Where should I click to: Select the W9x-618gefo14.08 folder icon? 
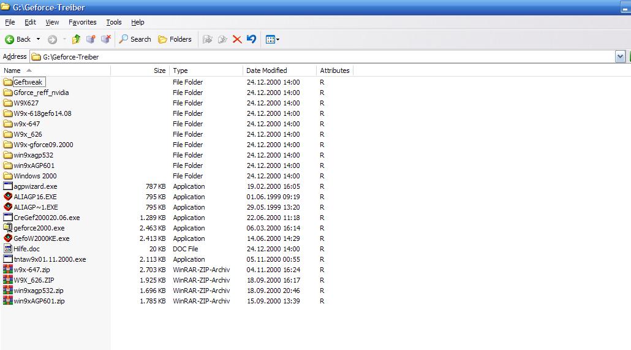pyautogui.click(x=7, y=113)
